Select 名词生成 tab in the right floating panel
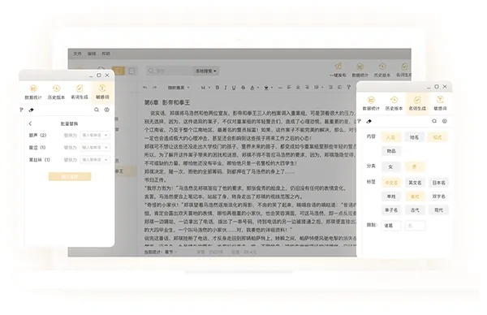This screenshot has width=487, height=315. (417, 103)
